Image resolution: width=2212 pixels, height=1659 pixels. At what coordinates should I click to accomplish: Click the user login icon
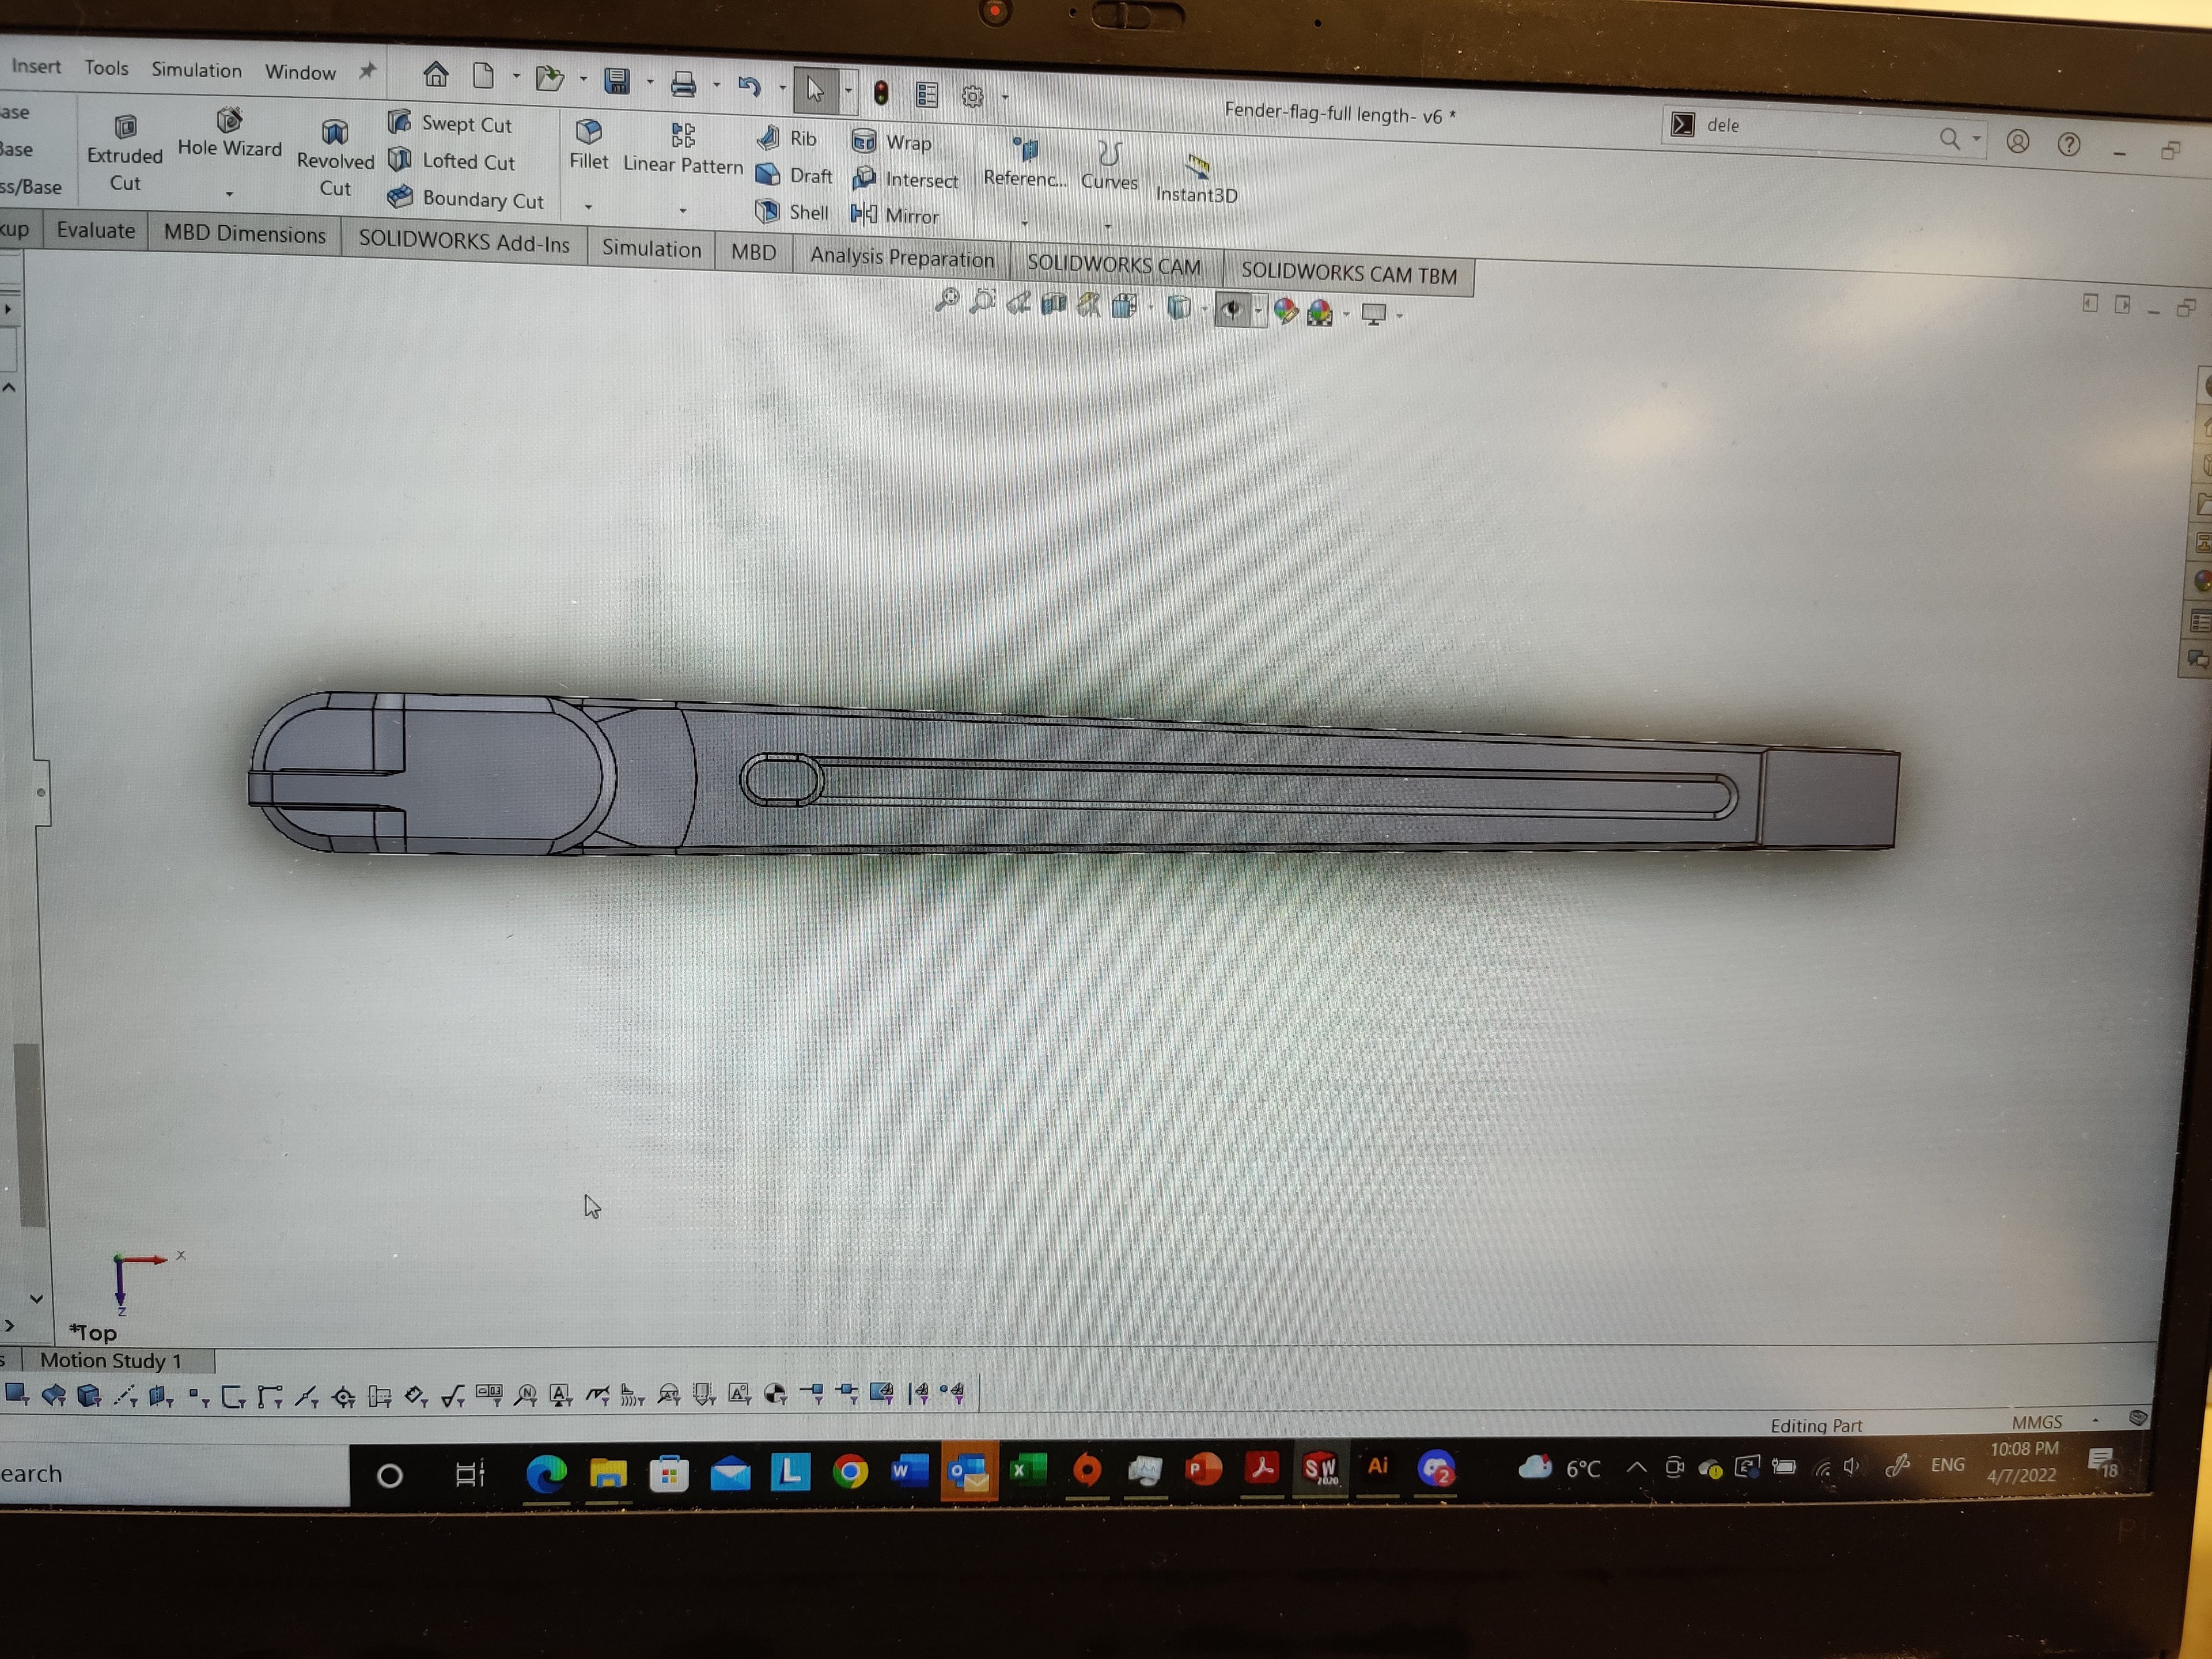[2018, 141]
